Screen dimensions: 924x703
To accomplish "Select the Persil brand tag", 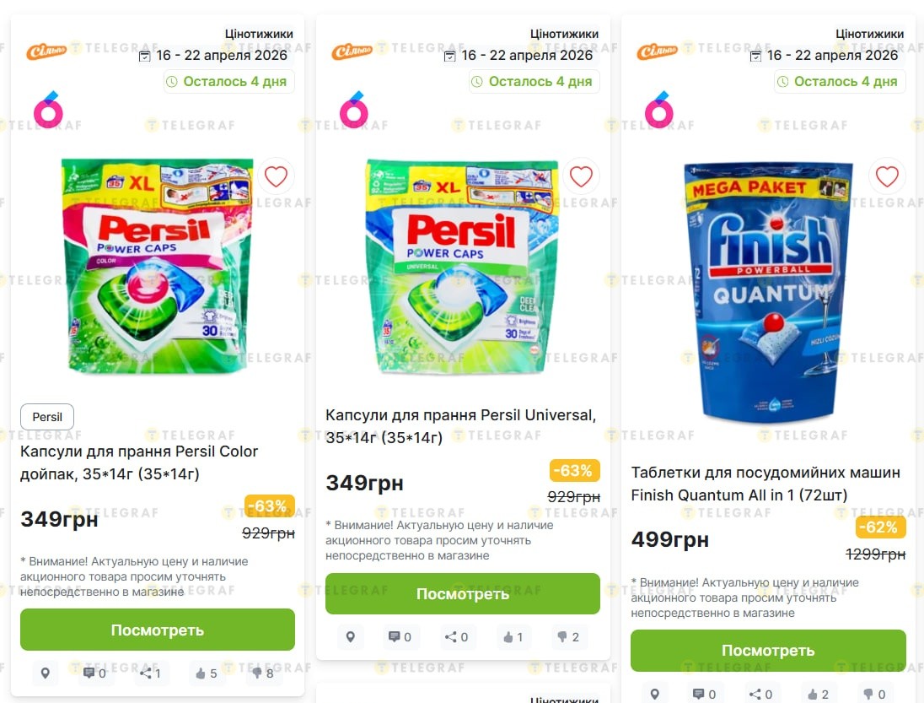I will [47, 417].
